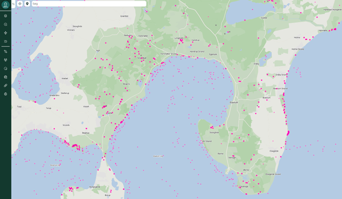Focus the Søg search field
Screen dimensions: 342x199
(89, 4)
